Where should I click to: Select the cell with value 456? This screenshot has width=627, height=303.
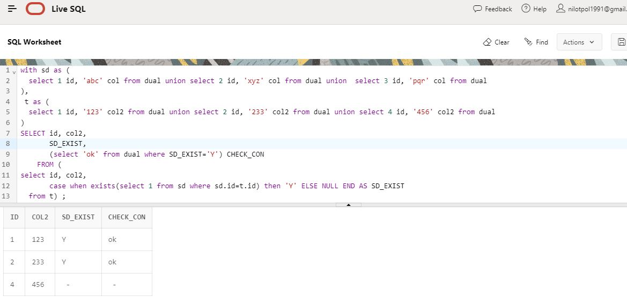(x=38, y=285)
